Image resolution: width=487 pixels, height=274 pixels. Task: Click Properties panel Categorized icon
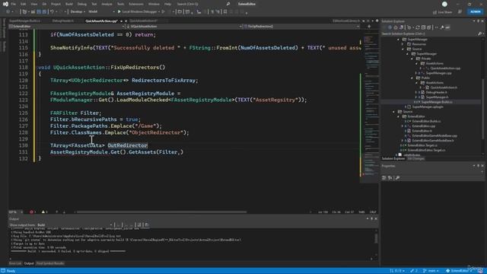384,177
